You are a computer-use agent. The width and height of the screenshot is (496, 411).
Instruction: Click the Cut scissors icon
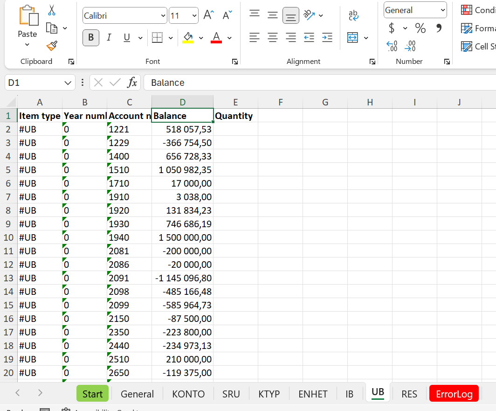[52, 10]
